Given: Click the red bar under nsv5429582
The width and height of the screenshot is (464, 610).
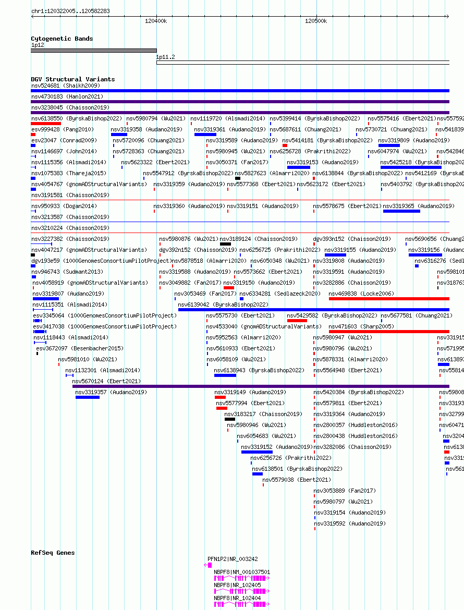Looking at the screenshot, I should pyautogui.click(x=297, y=321).
